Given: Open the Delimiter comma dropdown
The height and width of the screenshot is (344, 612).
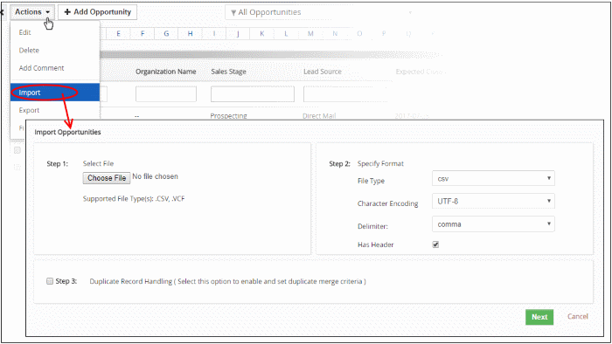Looking at the screenshot, I should tap(493, 224).
